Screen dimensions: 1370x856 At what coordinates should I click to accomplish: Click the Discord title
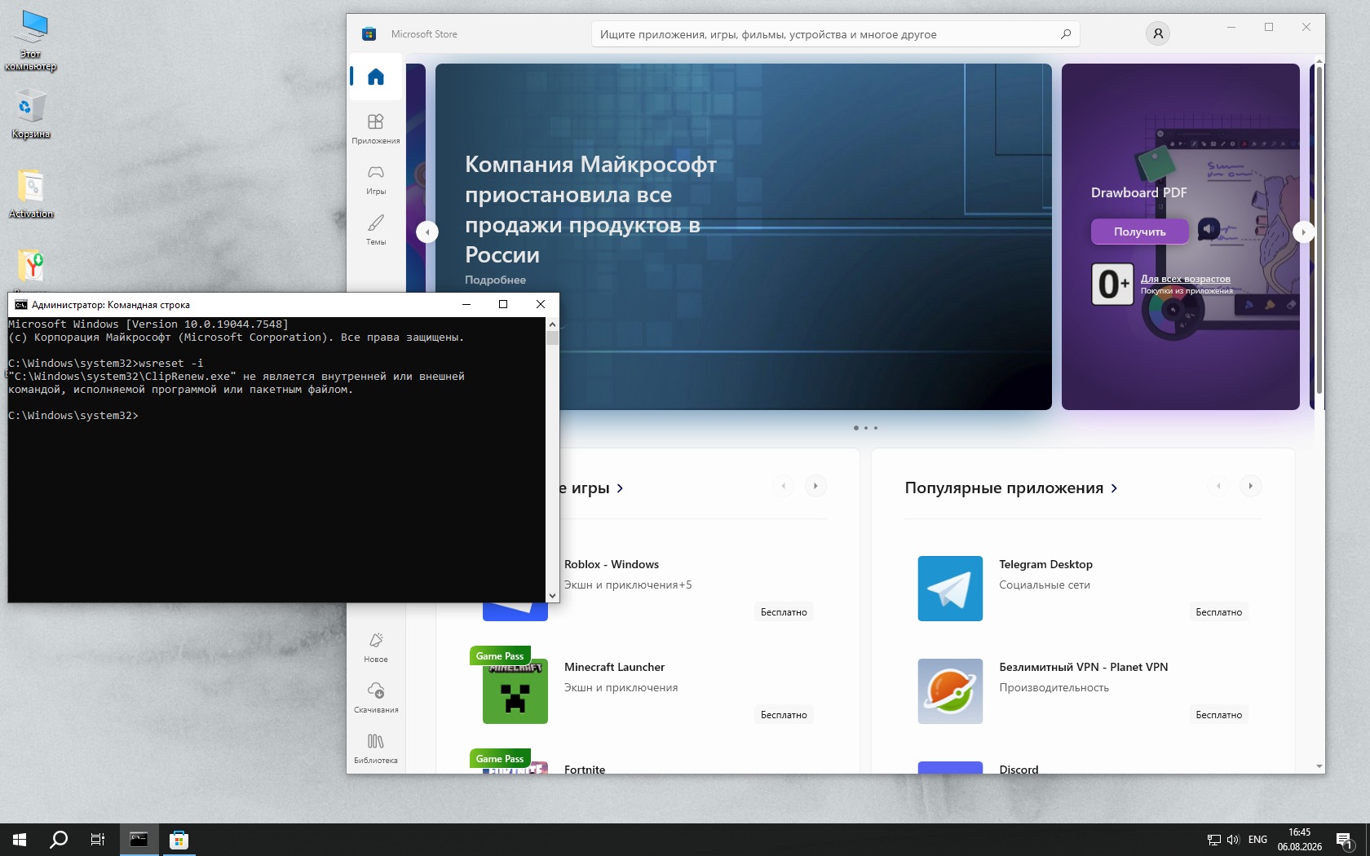click(x=1019, y=769)
